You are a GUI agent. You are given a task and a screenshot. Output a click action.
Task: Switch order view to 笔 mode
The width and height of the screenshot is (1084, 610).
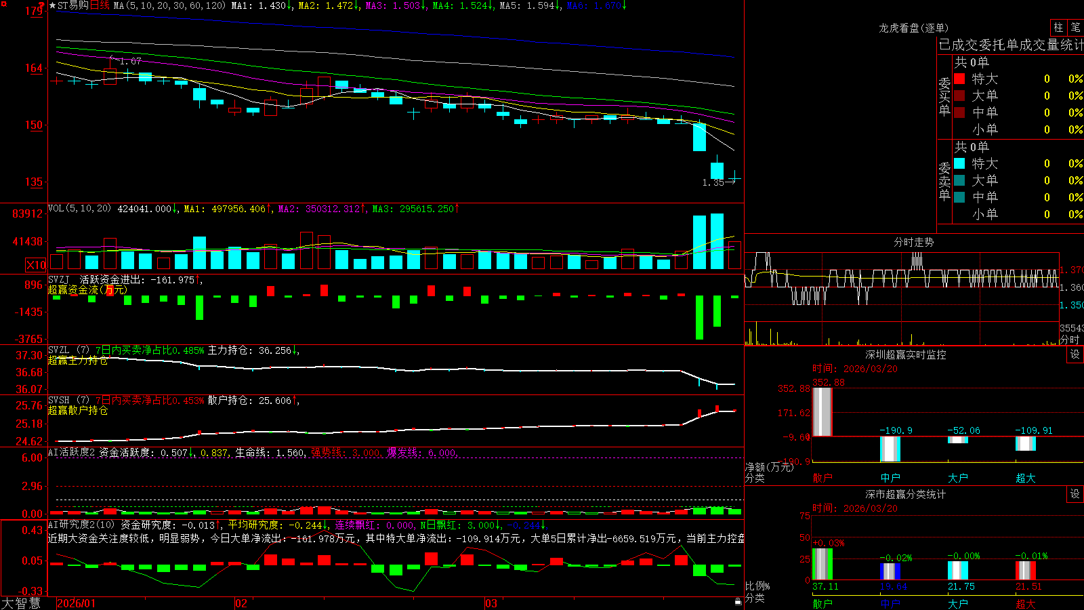(1076, 27)
